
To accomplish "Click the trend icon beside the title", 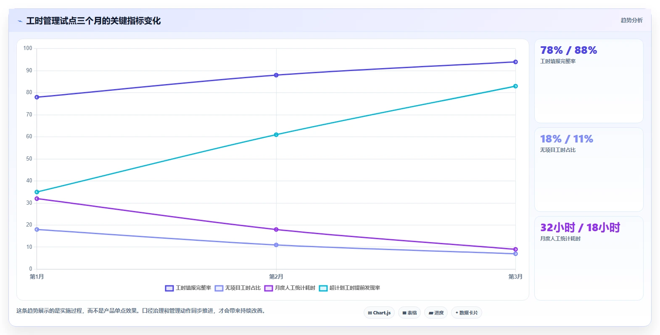I will (20, 21).
